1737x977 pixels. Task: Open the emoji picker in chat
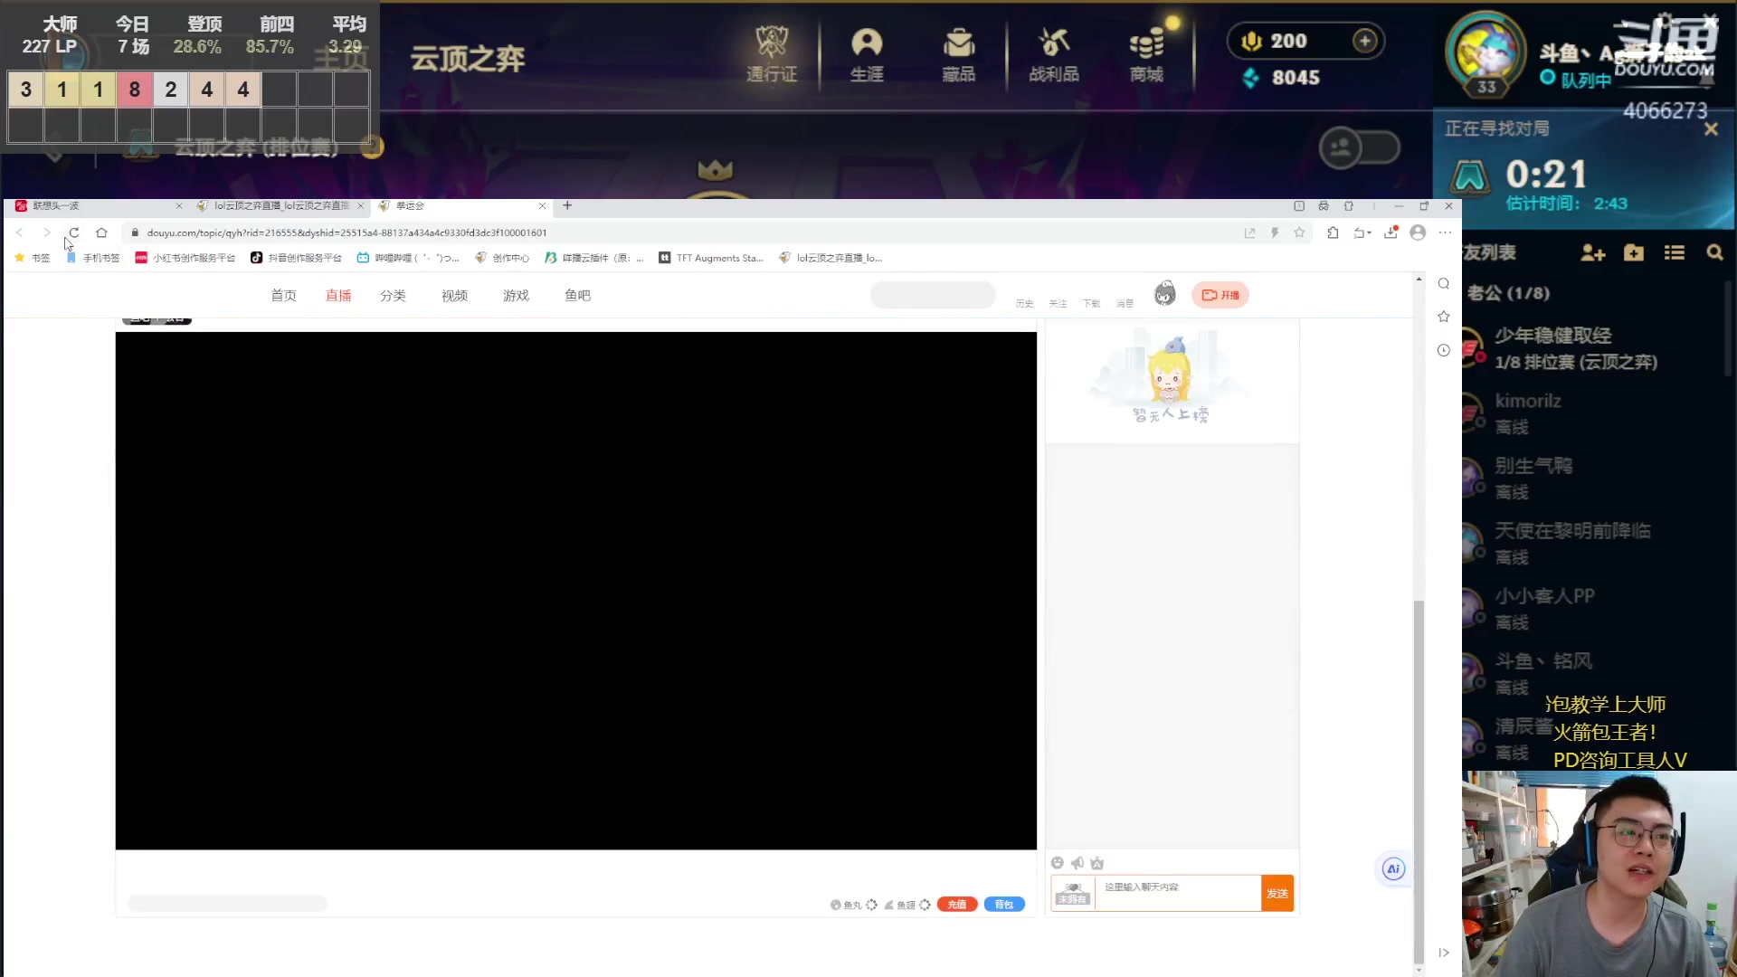1058,862
